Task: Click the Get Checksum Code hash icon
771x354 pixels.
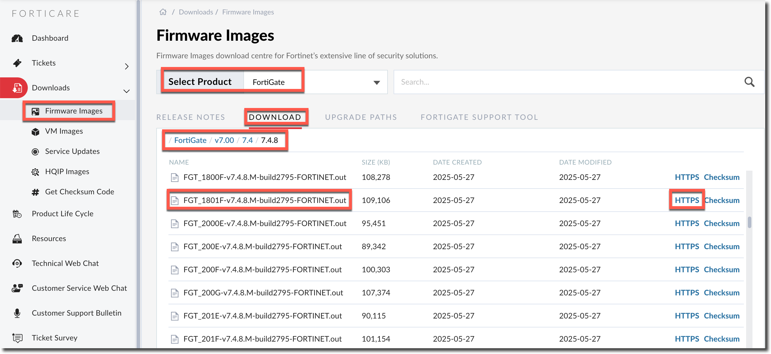Action: click(x=35, y=192)
